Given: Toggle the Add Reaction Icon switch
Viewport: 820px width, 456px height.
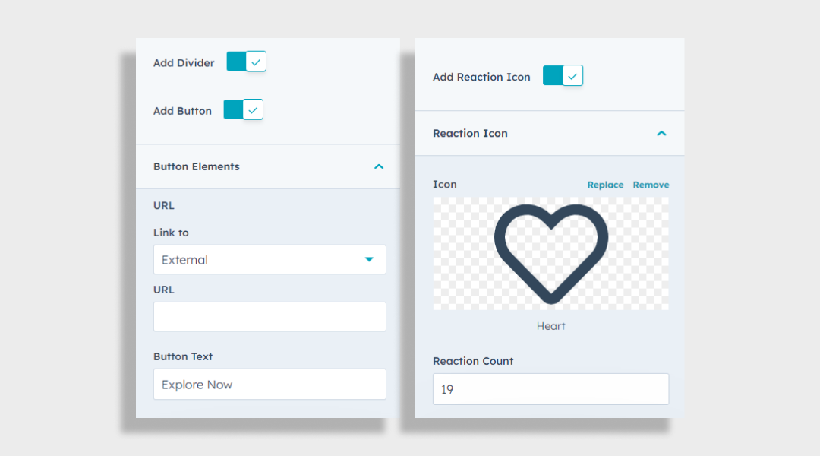Looking at the screenshot, I should [x=563, y=76].
